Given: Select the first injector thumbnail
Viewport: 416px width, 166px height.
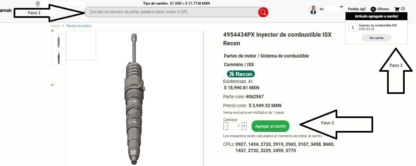Looking at the screenshot, I should [59, 41].
